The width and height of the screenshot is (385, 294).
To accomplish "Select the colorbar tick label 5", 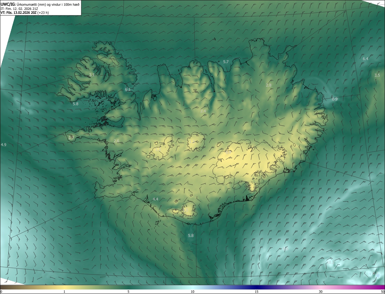I will [128, 292].
